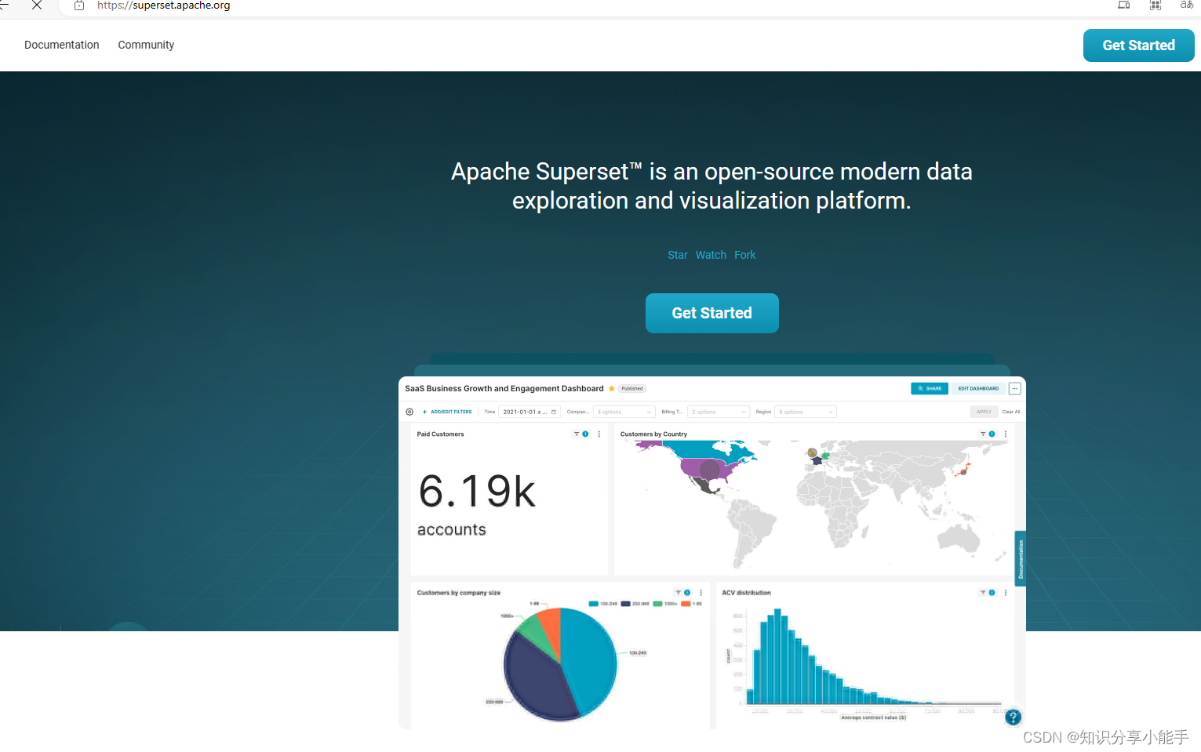Open the Region dropdown with 8 options

coord(806,412)
